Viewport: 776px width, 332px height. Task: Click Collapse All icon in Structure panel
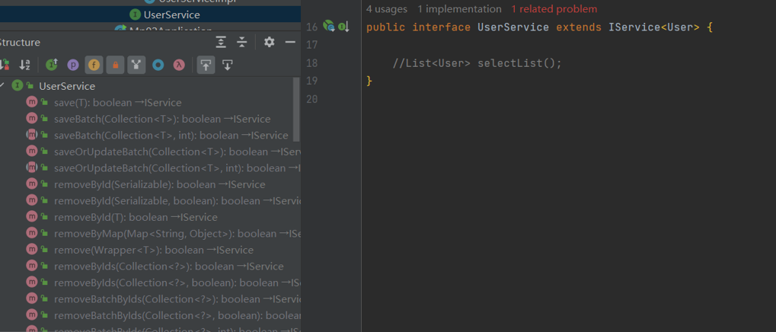[x=241, y=42]
